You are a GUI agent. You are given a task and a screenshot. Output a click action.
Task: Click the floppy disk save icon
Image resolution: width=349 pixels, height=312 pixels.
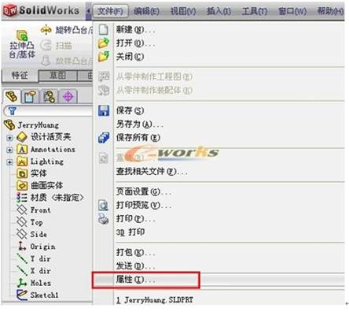[104, 110]
